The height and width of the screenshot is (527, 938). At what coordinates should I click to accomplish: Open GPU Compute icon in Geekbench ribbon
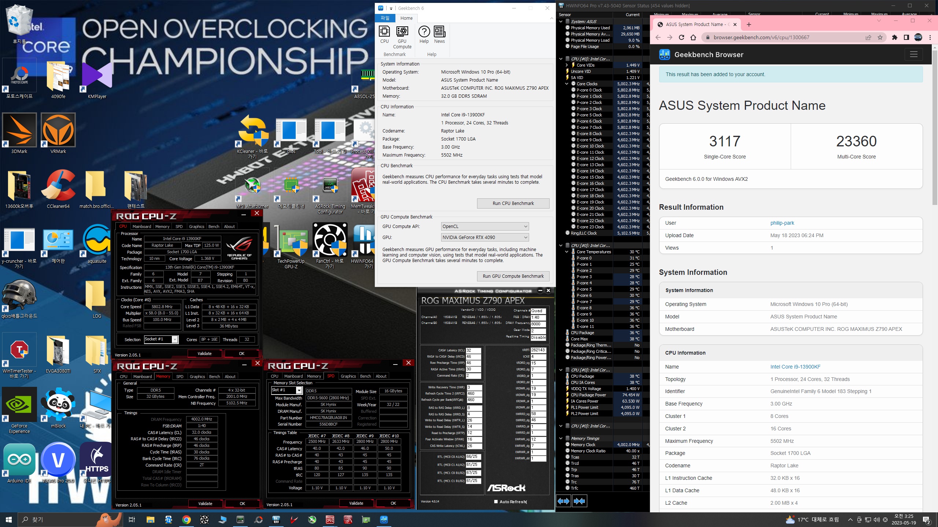tap(402, 37)
